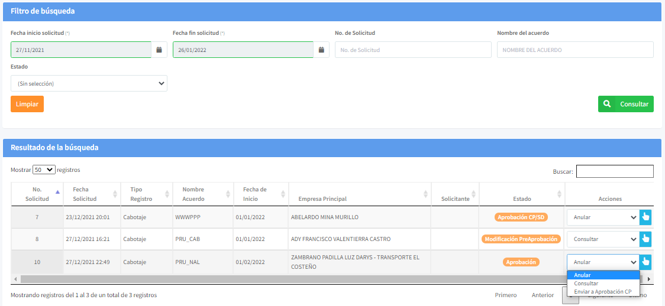This screenshot has height=306, width=665.
Task: Open actions dropdown for solicitud 8
Action: tap(602, 239)
